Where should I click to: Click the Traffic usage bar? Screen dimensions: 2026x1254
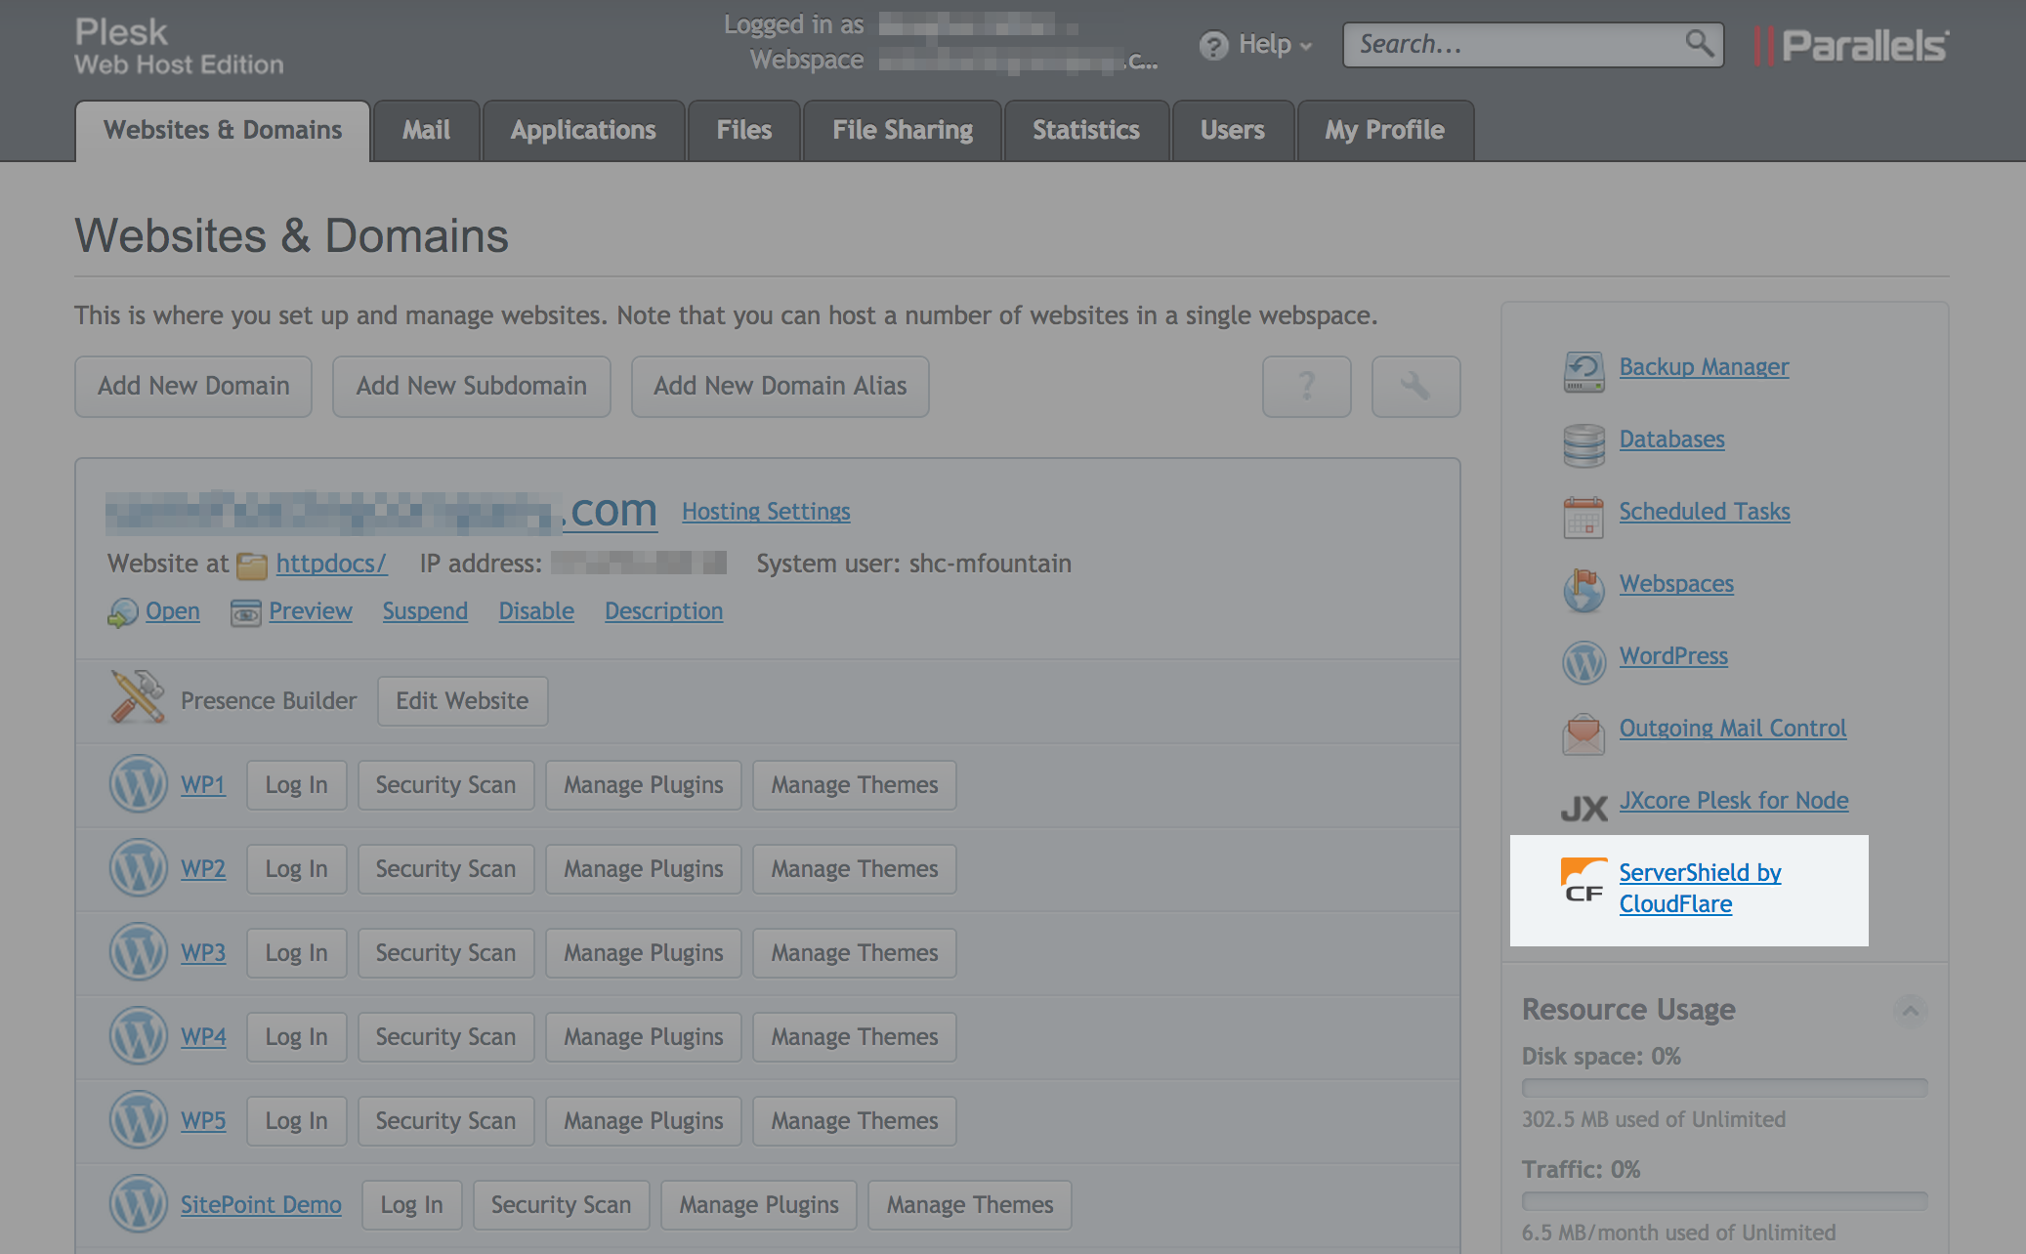(x=1724, y=1200)
